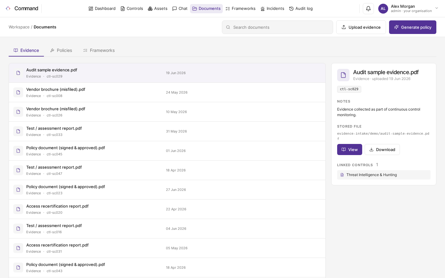The width and height of the screenshot is (445, 278).
Task: Select Policy document (signed & approved).pdf dated 27 Jun 2026
Action: pyautogui.click(x=167, y=190)
